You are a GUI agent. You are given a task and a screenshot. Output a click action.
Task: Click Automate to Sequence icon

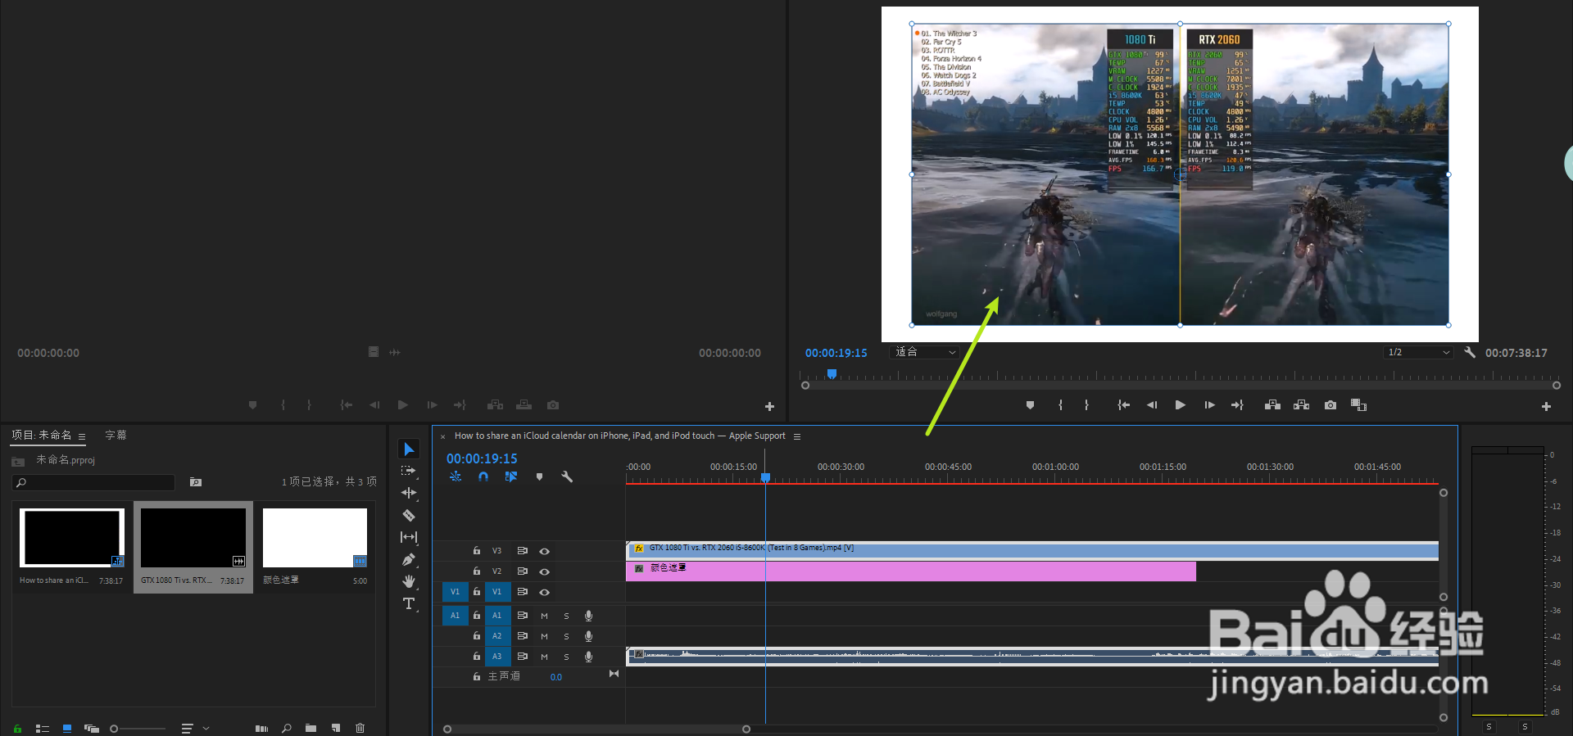pyautogui.click(x=261, y=728)
